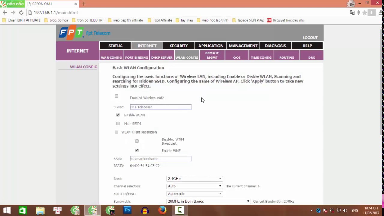Switch to the STATUS tab
The width and height of the screenshot is (384, 216).
[115, 46]
